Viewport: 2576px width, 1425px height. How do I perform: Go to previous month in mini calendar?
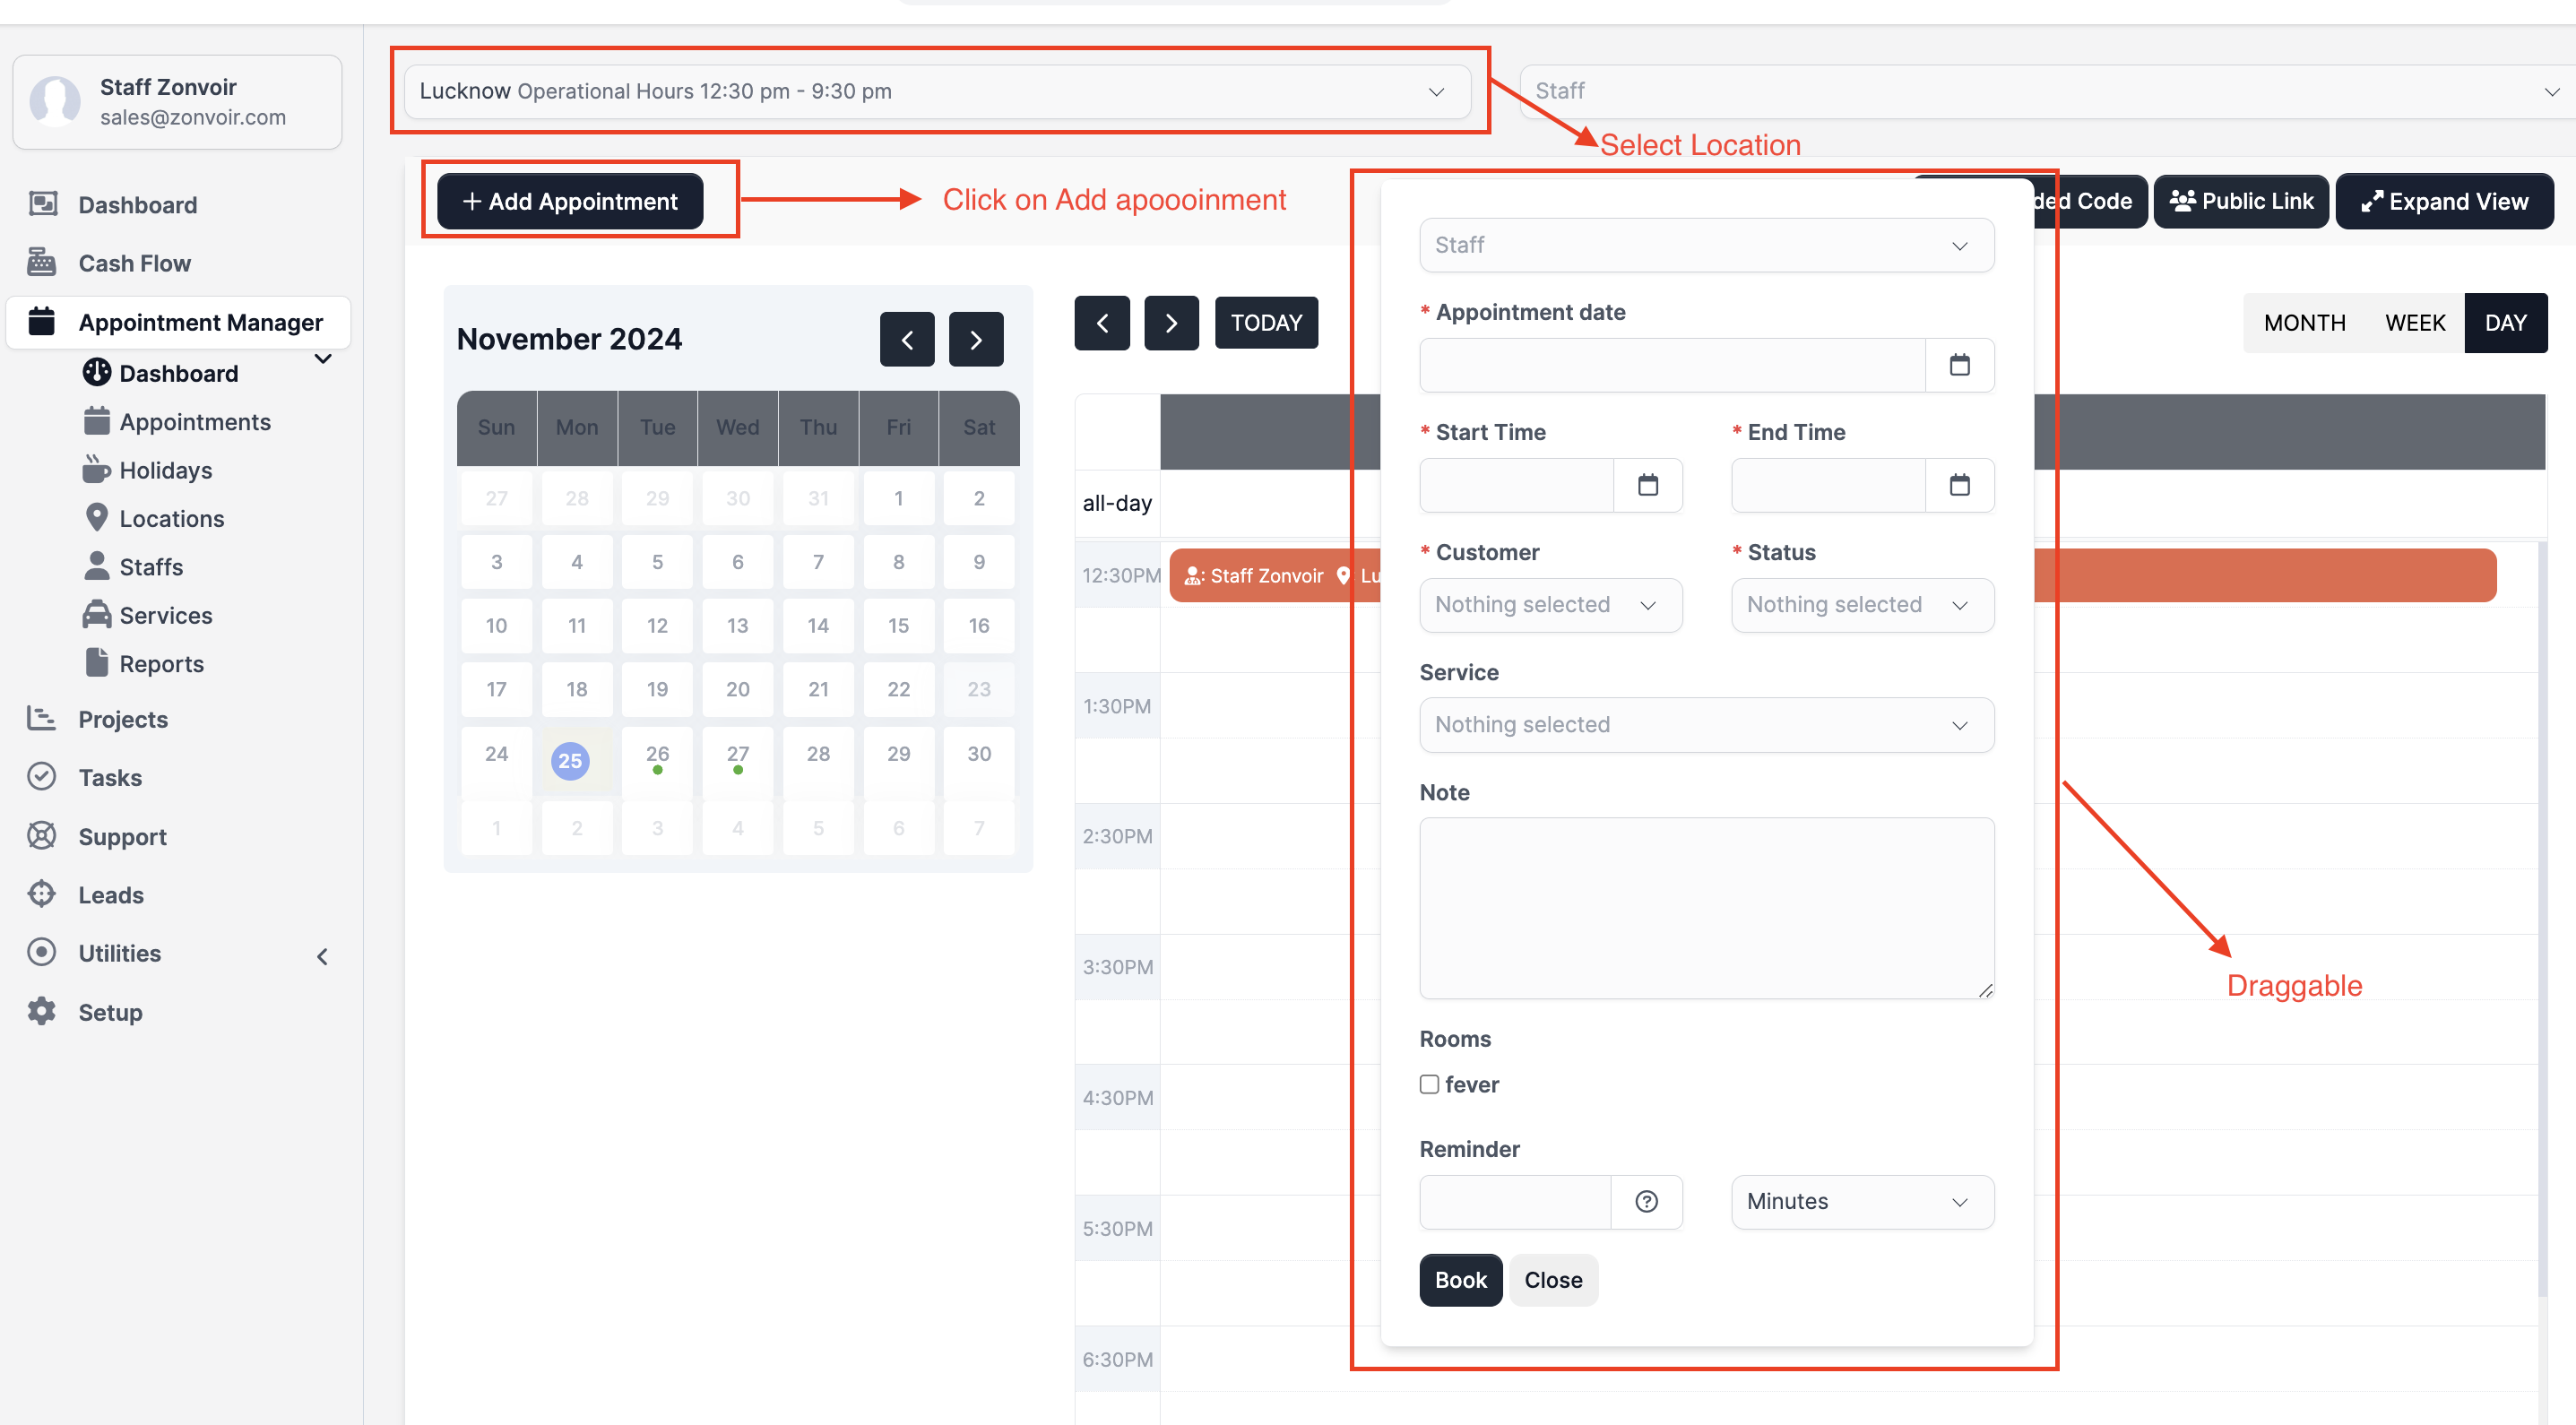pyautogui.click(x=906, y=340)
